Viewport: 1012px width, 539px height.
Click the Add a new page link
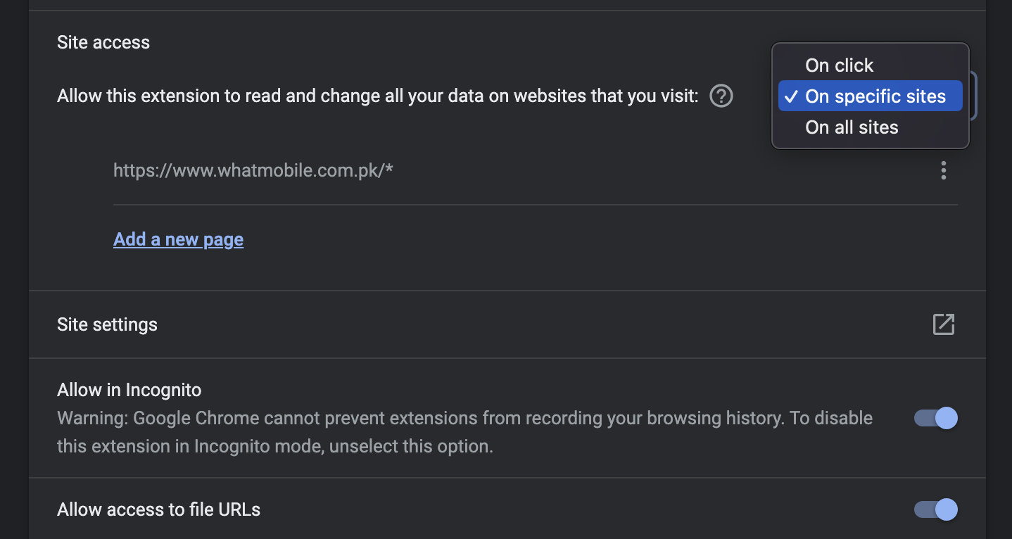click(178, 239)
